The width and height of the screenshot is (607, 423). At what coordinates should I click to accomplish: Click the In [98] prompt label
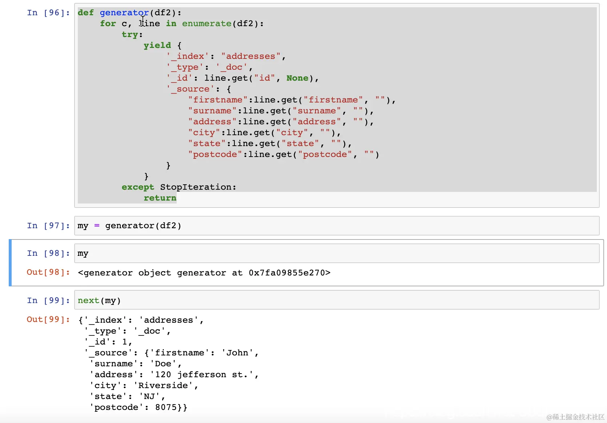(x=48, y=253)
